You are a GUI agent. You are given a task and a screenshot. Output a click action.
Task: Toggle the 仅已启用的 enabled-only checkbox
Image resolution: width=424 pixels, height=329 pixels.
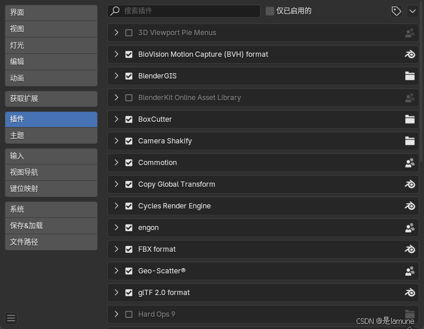269,11
